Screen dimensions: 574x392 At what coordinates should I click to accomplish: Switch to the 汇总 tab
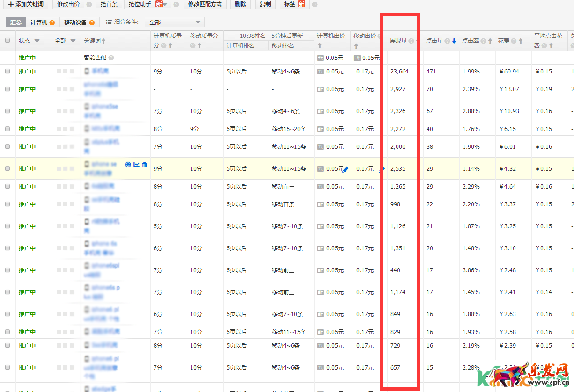tap(16, 22)
